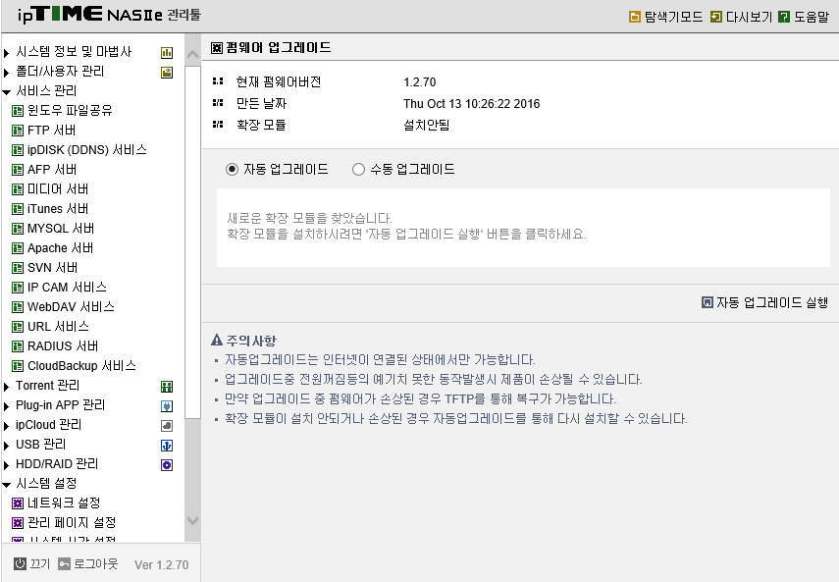The height and width of the screenshot is (582, 839).
Task: Click the 끄기 shutdown link
Action: tap(39, 563)
